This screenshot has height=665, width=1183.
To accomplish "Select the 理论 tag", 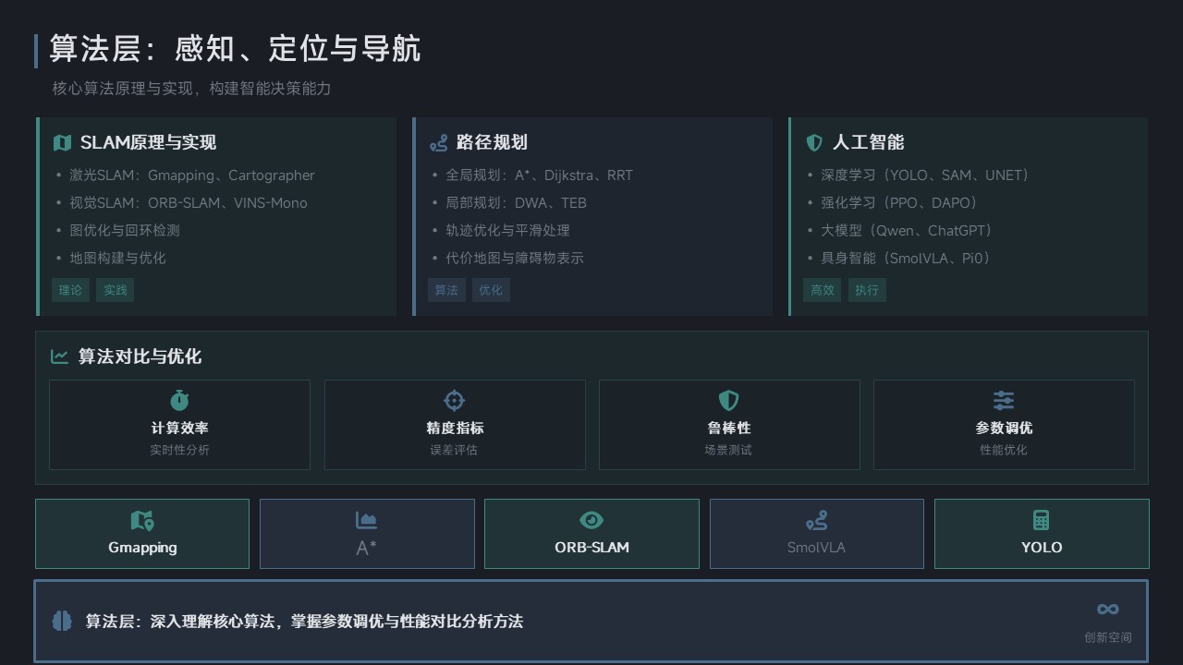I will (70, 290).
